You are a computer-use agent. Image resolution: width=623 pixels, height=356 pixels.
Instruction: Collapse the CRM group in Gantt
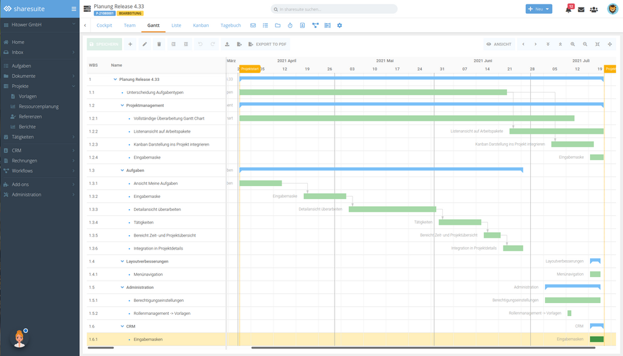122,326
